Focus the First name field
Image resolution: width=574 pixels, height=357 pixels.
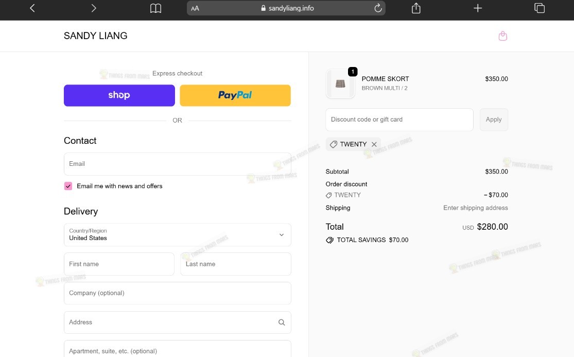(x=119, y=264)
